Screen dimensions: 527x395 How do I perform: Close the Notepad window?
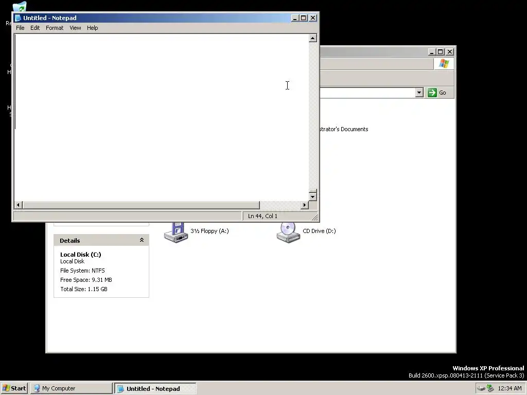point(313,18)
